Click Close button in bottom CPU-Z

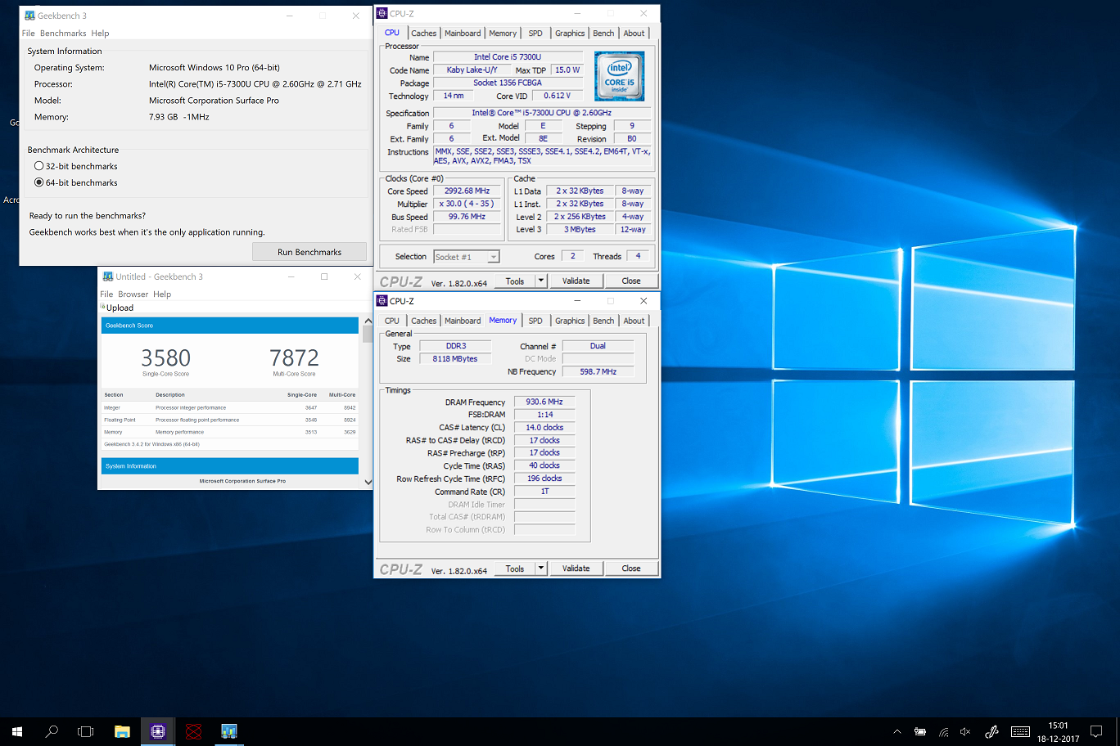(631, 568)
